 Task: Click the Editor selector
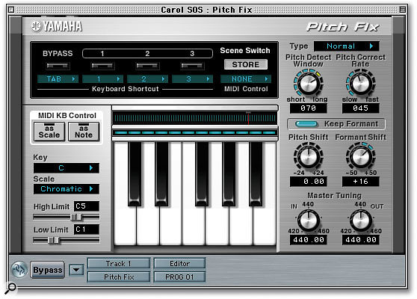(180, 264)
